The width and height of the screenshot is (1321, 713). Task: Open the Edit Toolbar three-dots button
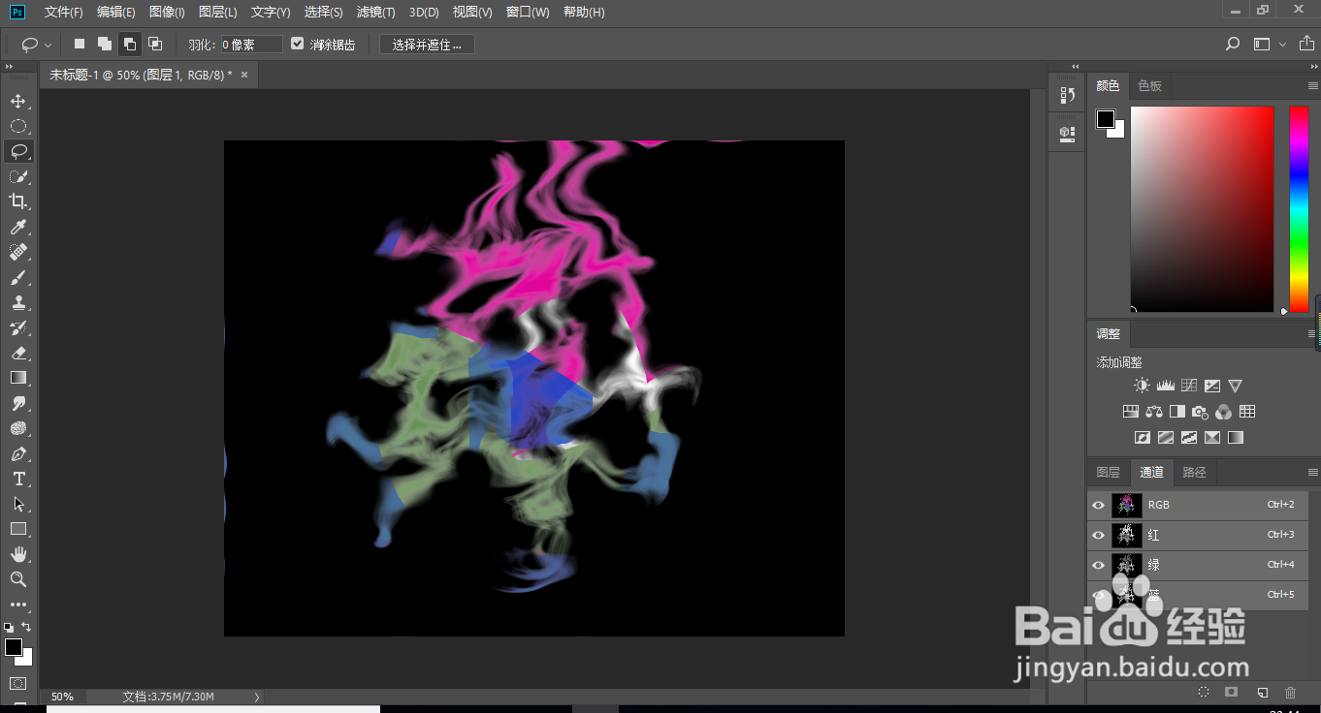[x=17, y=604]
